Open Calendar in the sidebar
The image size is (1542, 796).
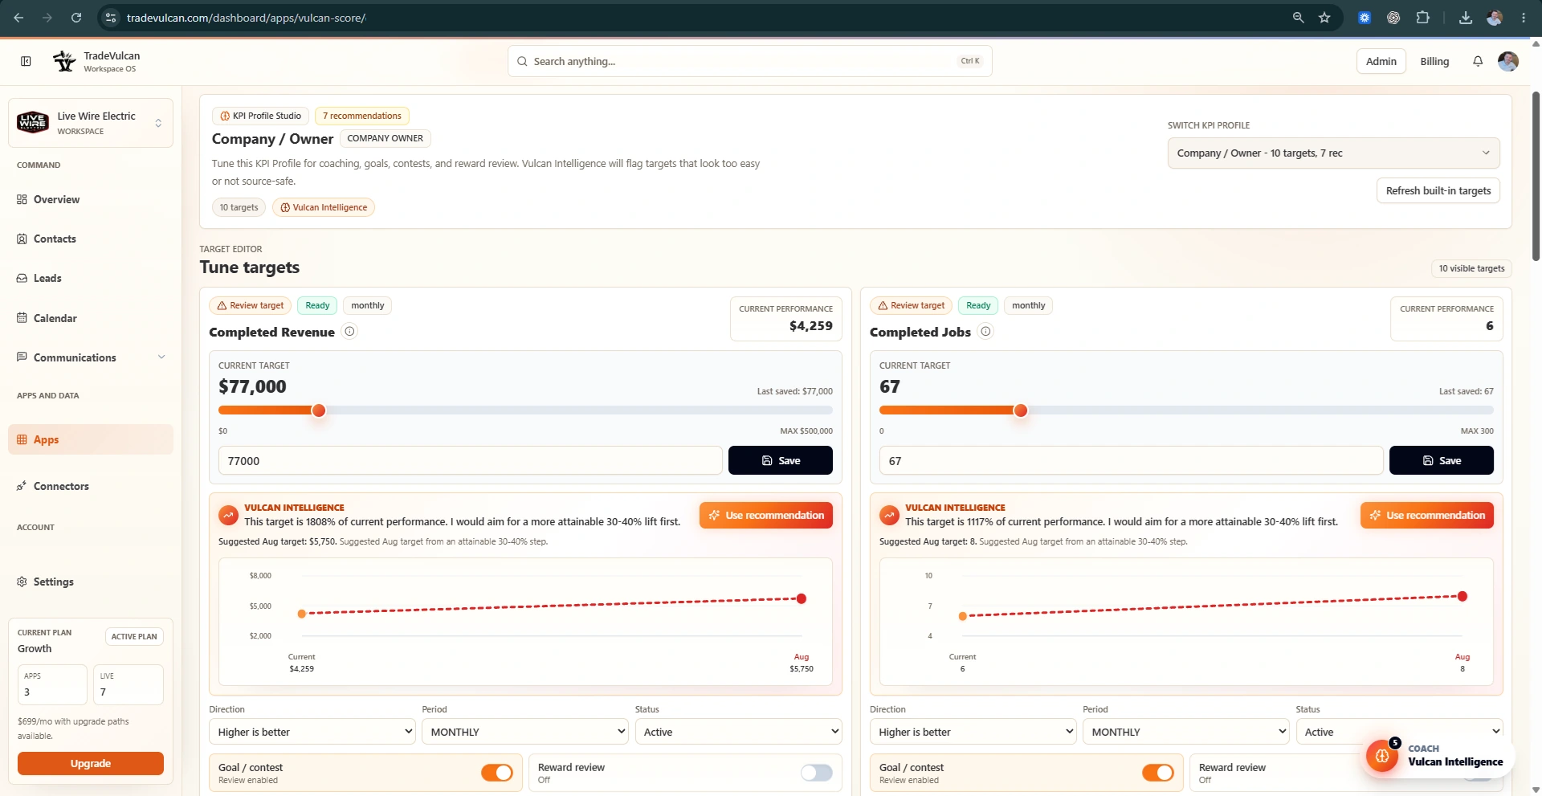[91, 318]
